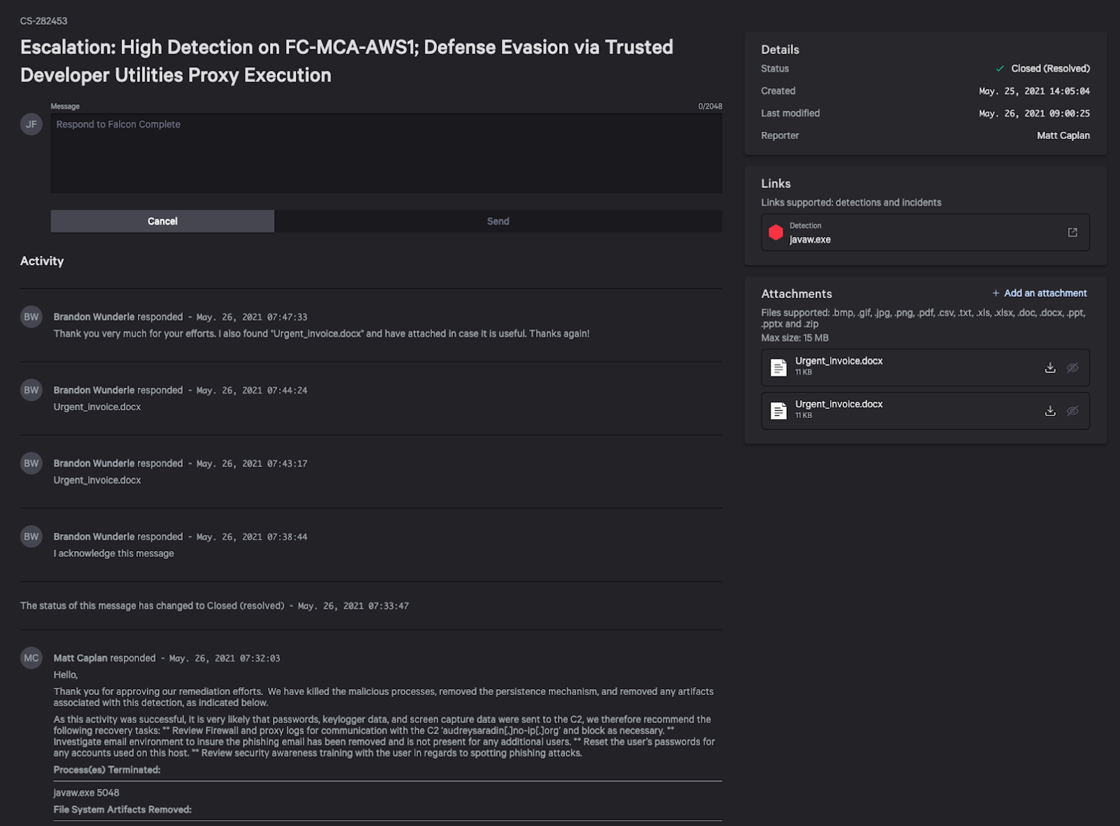Open the javaw.exe detection external link icon
This screenshot has height=826, width=1120.
click(x=1072, y=232)
